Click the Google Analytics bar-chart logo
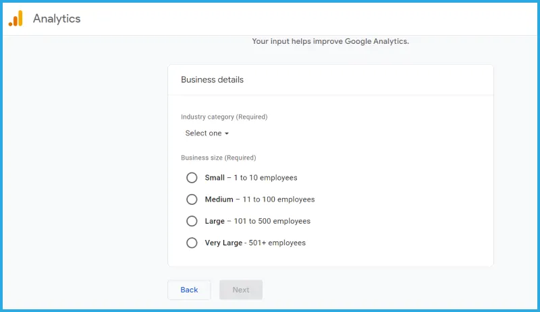The image size is (540, 312). (x=16, y=19)
